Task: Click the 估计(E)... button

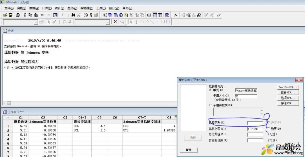Action: 288,92
